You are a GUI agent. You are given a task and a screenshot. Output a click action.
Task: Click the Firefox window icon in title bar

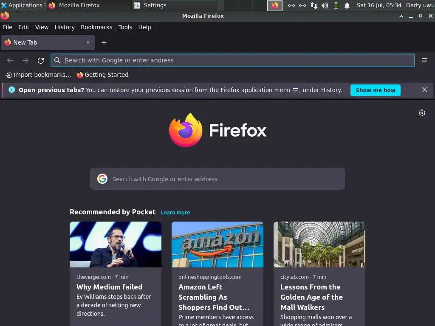(5, 16)
